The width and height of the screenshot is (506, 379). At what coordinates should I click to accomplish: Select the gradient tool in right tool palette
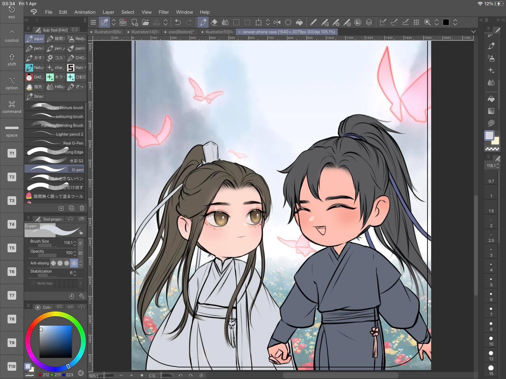[x=491, y=111]
